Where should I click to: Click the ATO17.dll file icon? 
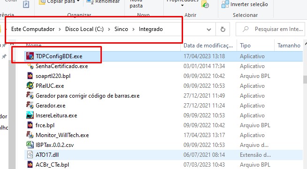pos(30,155)
